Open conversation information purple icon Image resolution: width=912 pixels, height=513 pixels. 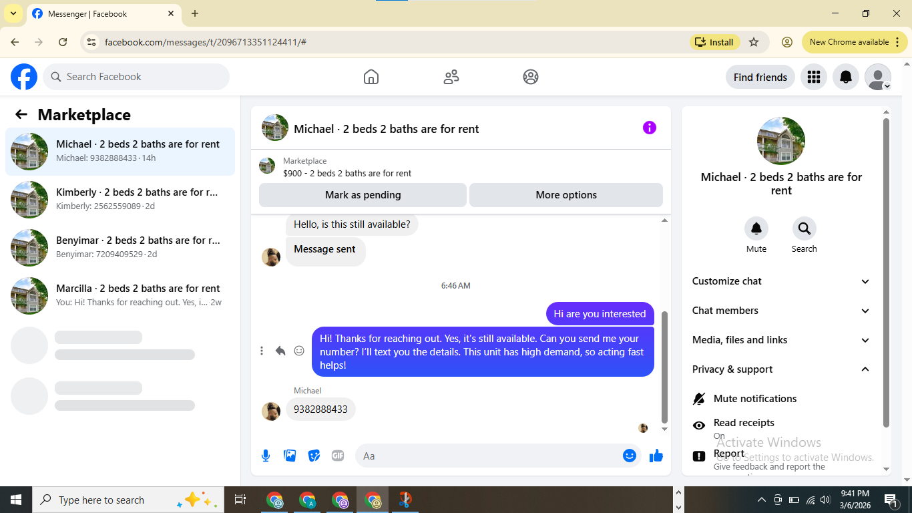coord(650,128)
